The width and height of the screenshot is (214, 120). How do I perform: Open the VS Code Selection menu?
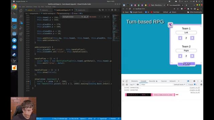tap(29, 7)
